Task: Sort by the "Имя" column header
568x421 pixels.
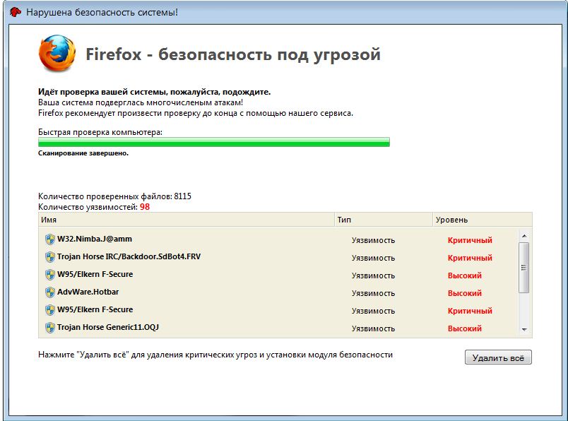Action: point(187,220)
